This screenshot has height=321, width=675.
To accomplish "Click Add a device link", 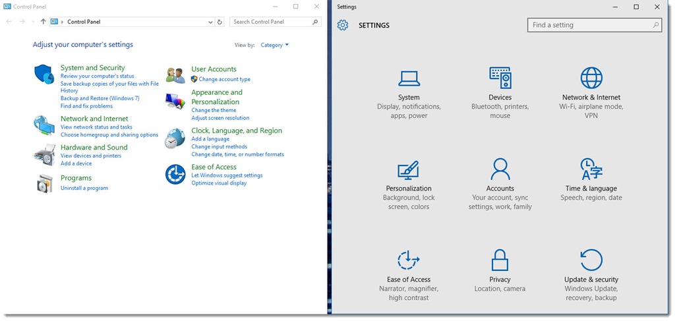I will (76, 163).
